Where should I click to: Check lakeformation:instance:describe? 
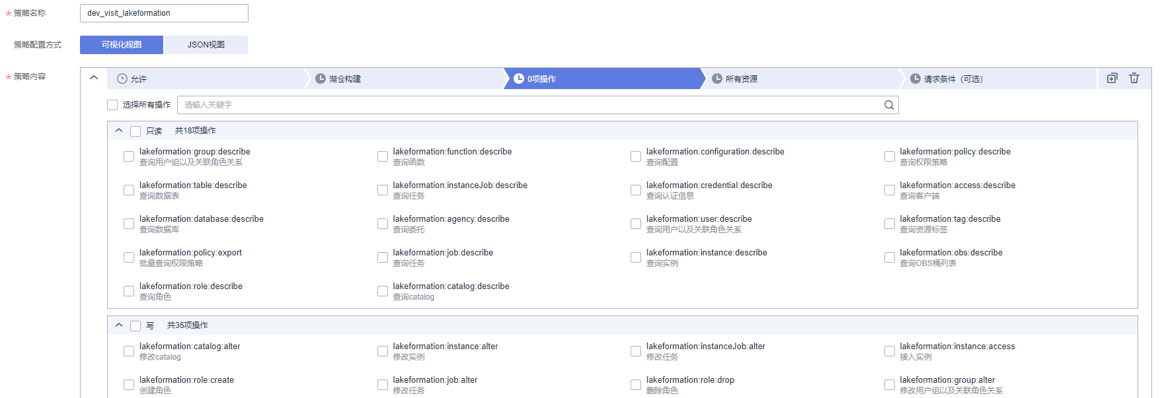pos(636,257)
